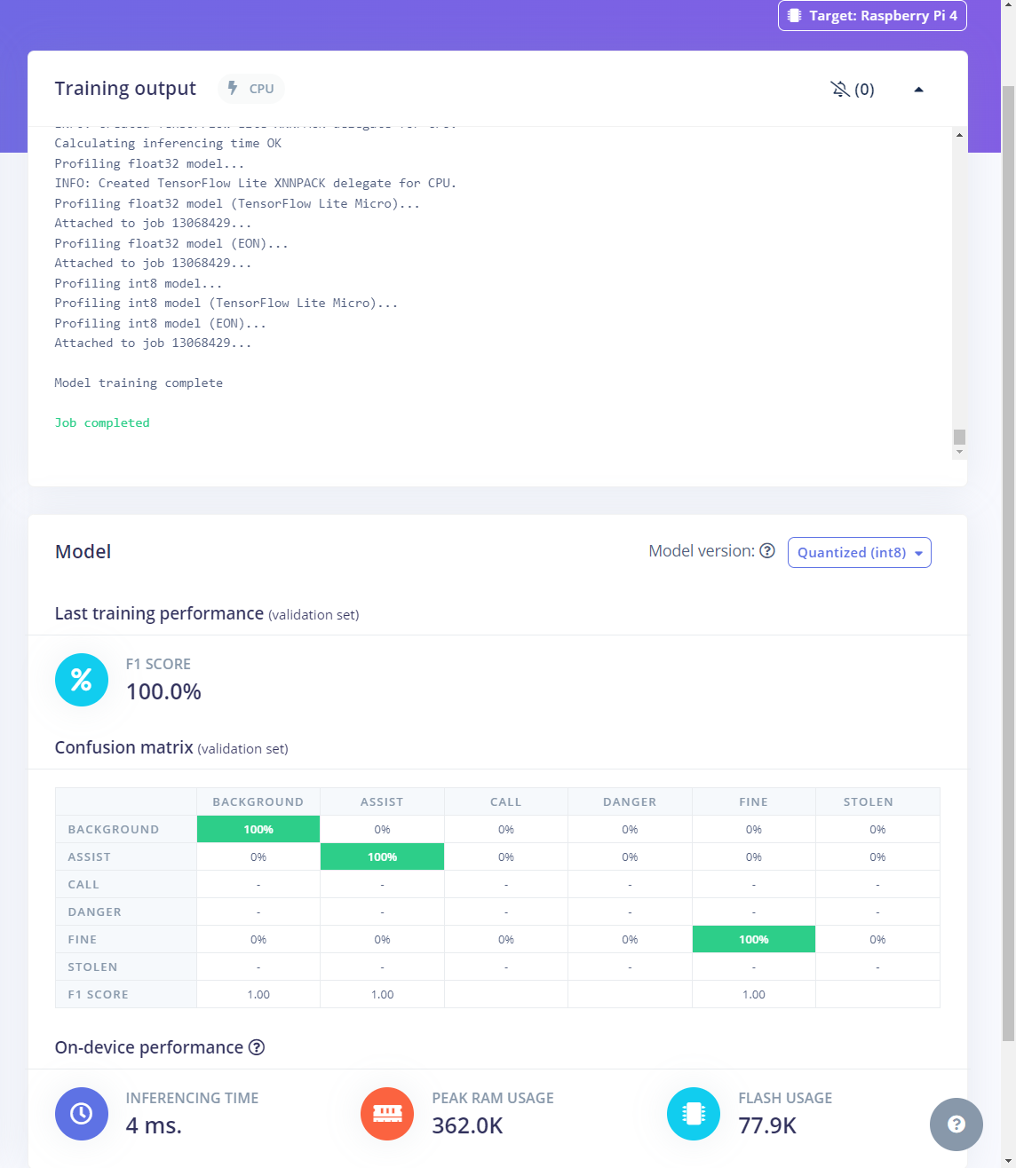Click the BACKGROUND 100% green matrix cell
This screenshot has height=1168, width=1016.
pyautogui.click(x=258, y=829)
